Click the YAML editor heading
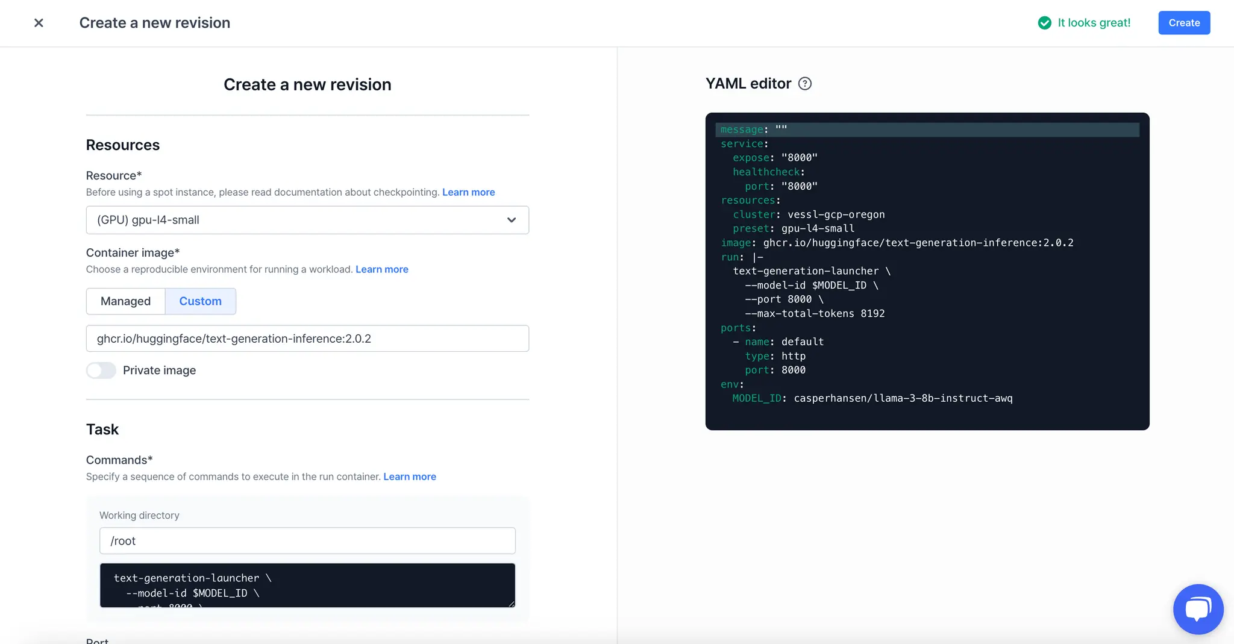 (748, 84)
